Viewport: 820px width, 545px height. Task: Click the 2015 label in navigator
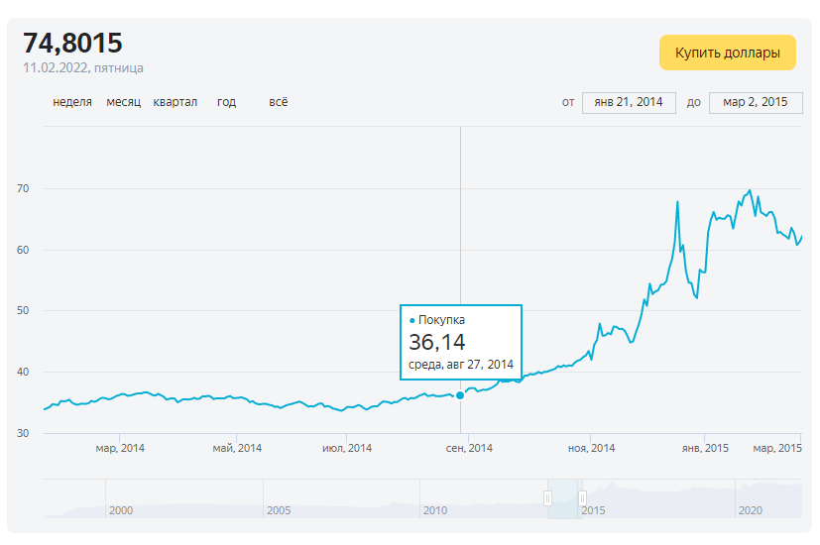593,510
